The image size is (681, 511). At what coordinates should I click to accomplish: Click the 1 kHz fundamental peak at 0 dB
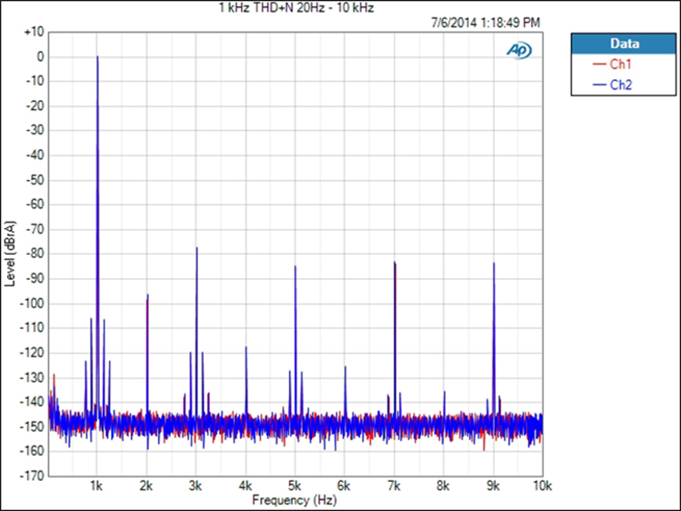pos(97,57)
